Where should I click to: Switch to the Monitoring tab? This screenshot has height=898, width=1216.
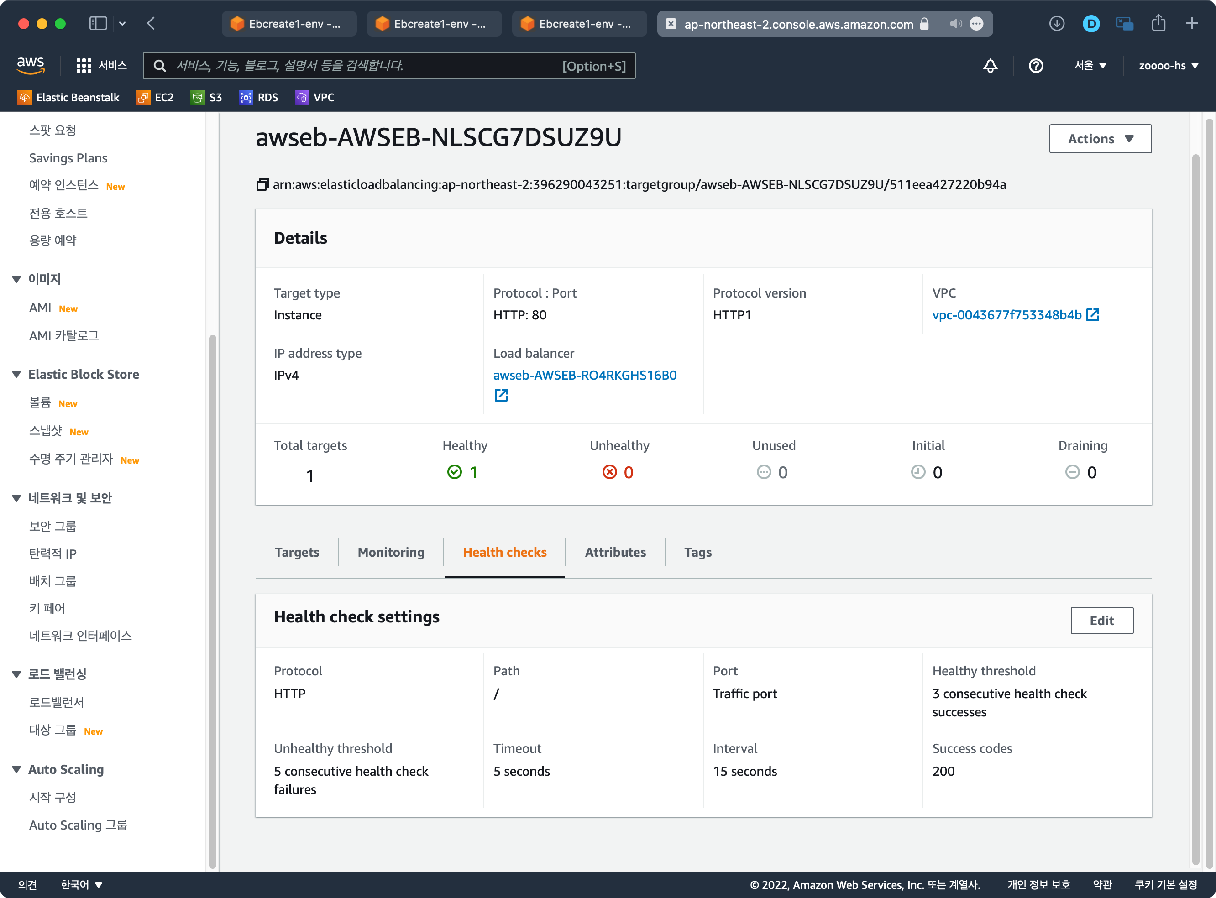(391, 552)
